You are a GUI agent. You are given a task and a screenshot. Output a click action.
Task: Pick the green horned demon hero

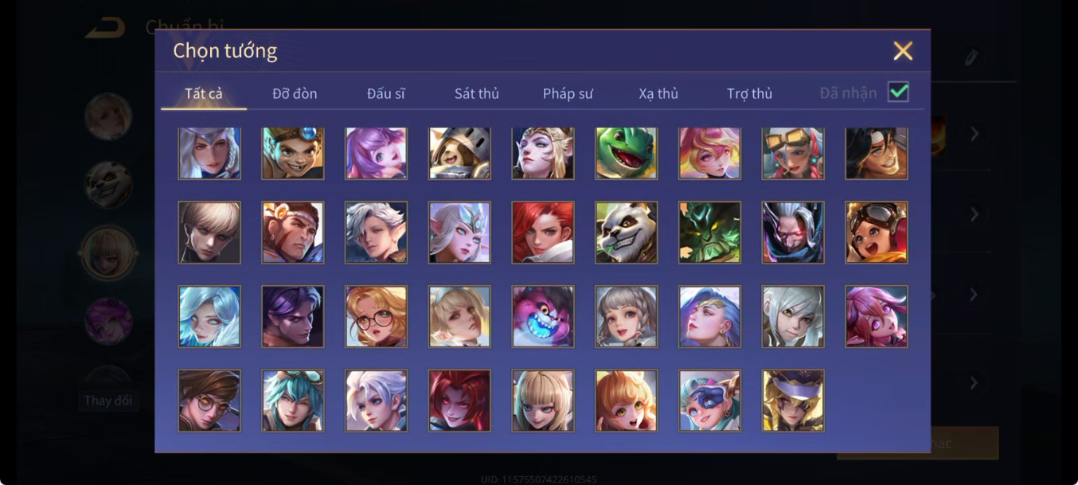point(709,233)
